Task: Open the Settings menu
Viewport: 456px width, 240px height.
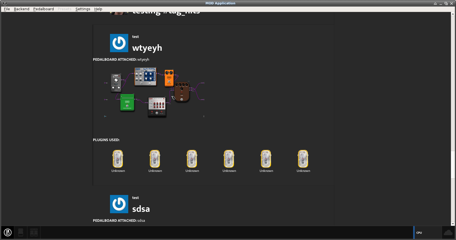Action: (83, 9)
